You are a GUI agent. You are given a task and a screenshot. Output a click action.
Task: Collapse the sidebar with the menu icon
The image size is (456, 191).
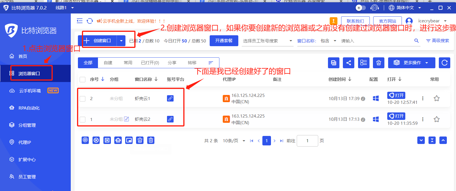coord(80,21)
